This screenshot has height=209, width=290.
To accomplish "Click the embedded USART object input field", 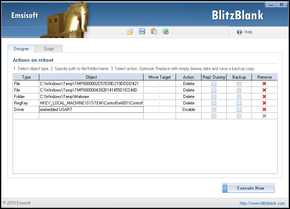I will click(x=91, y=109).
